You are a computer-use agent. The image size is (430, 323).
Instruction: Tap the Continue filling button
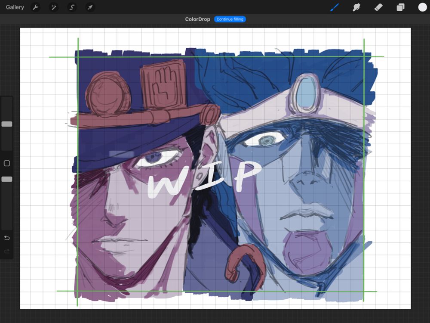pos(230,19)
